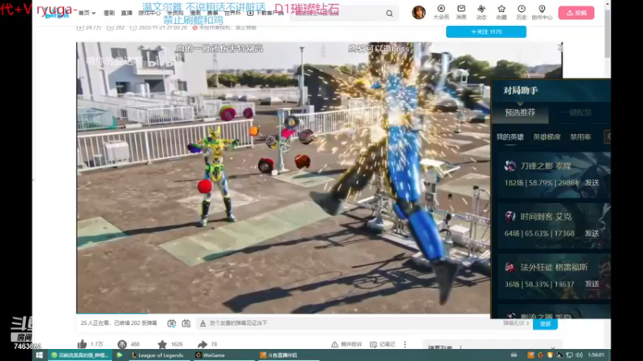The height and width of the screenshot is (361, 643).
Task: Open the 记笔记 notes icon
Action: (x=373, y=344)
